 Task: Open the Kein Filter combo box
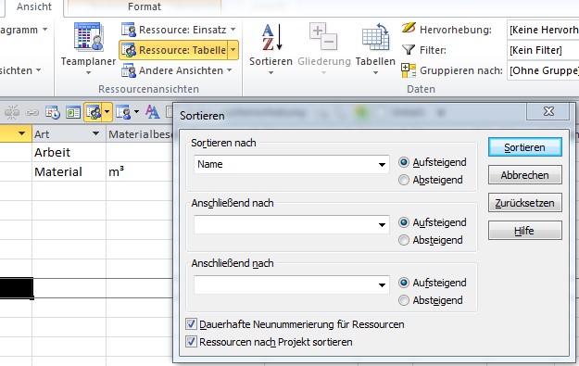point(543,50)
